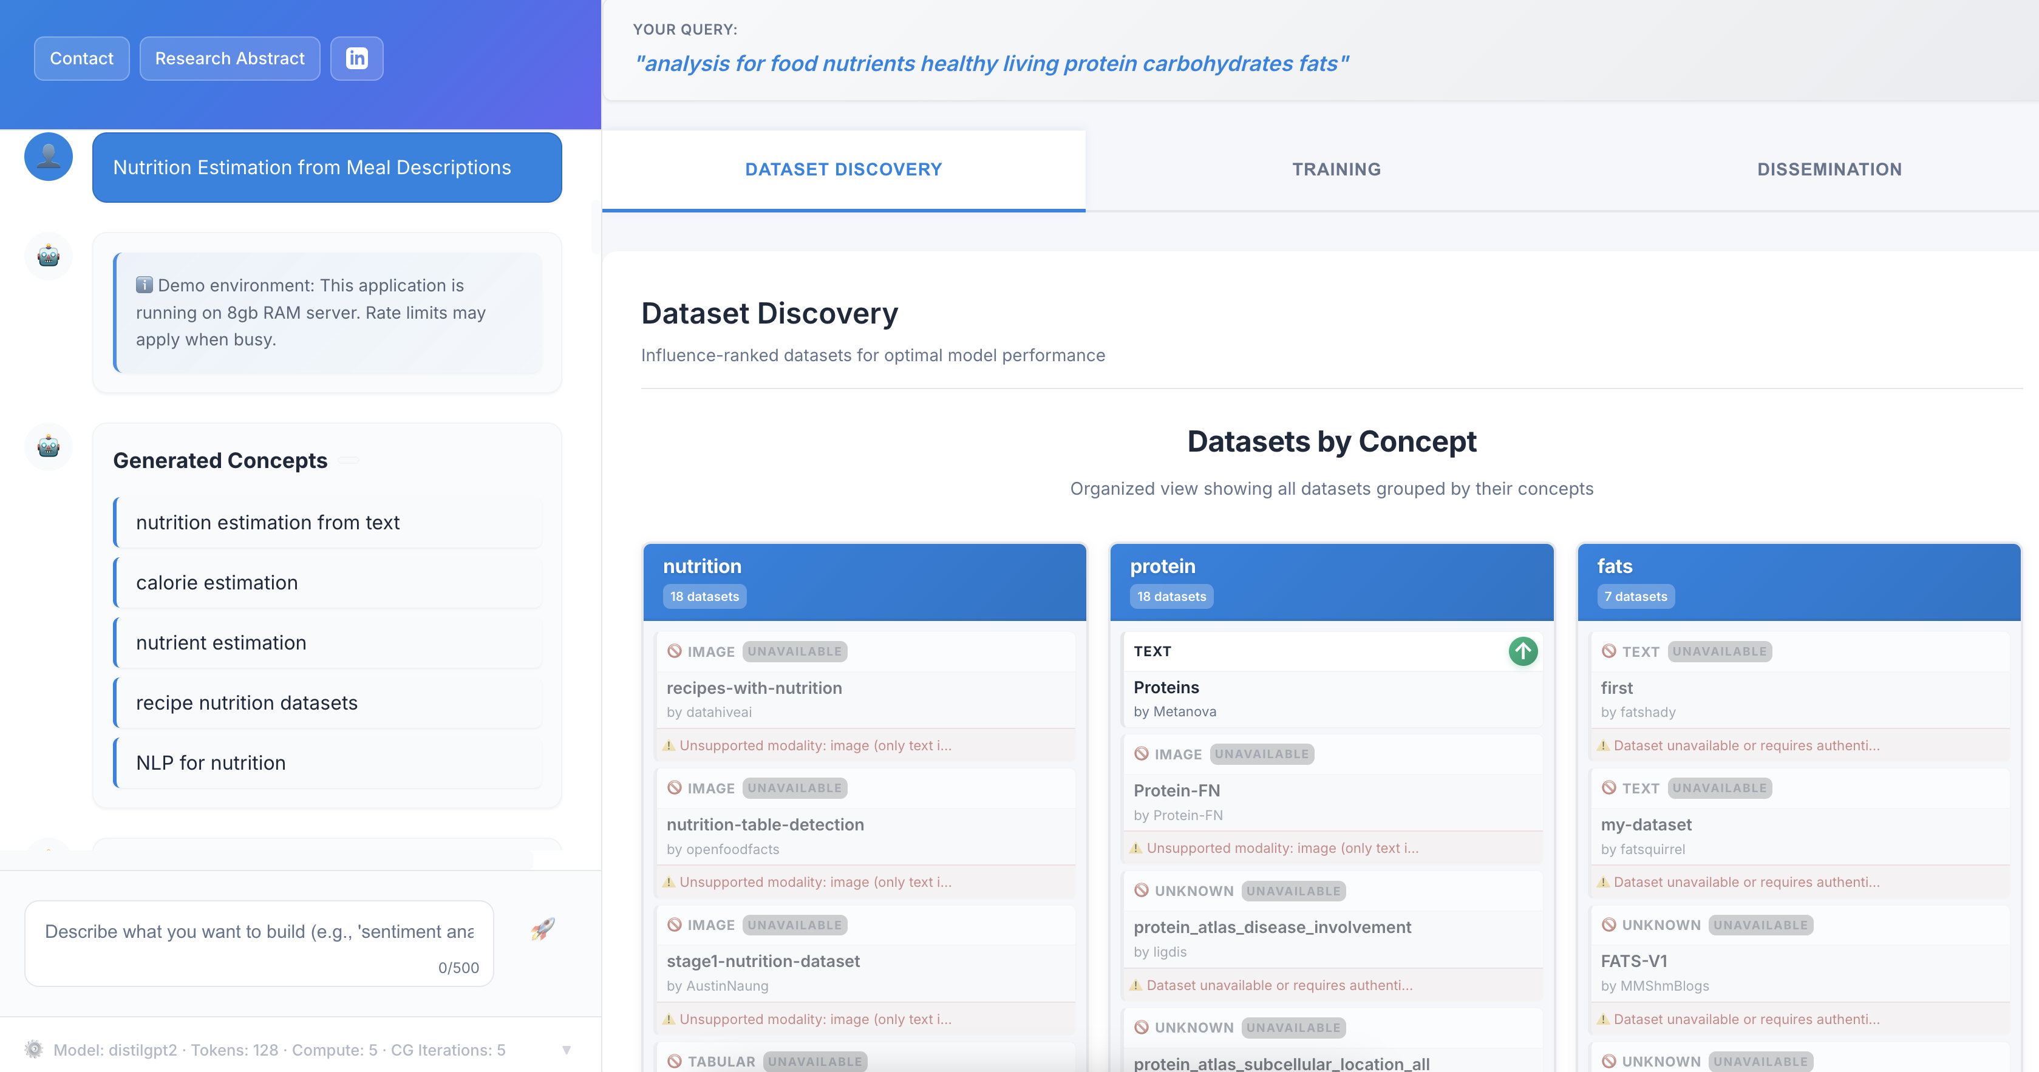Click the '18 datasets' badge under protein
This screenshot has width=2039, height=1072.
coord(1171,597)
